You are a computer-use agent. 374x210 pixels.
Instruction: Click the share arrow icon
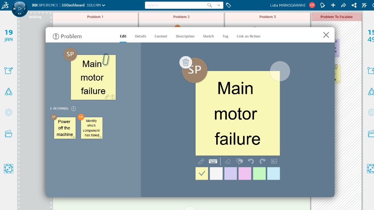344,5
